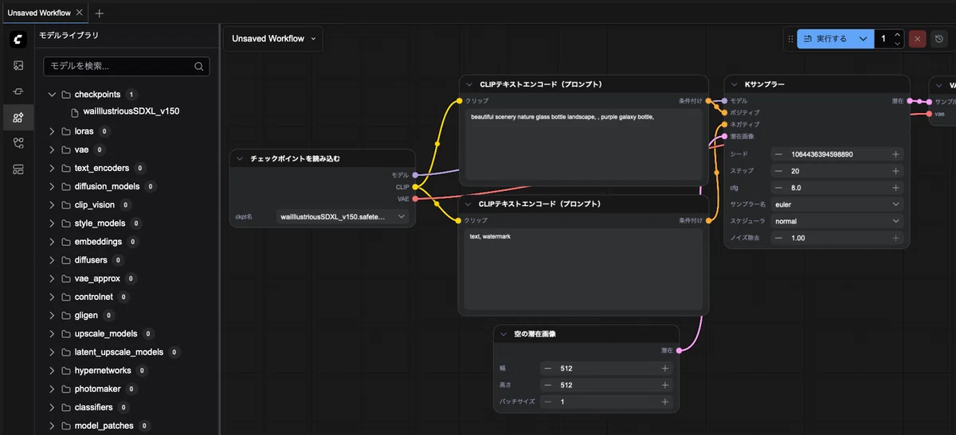Click the waiIllustriousSDXL_v150 file icon
Viewport: 956px width, 435px height.
coord(75,111)
